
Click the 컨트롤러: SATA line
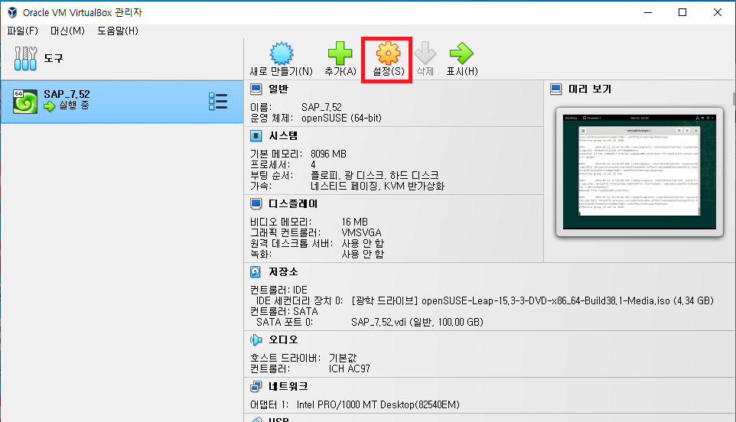[x=284, y=312]
